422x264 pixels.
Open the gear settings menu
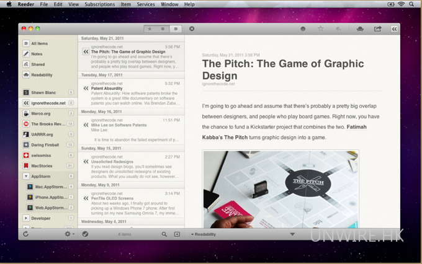pyautogui.click(x=68, y=234)
